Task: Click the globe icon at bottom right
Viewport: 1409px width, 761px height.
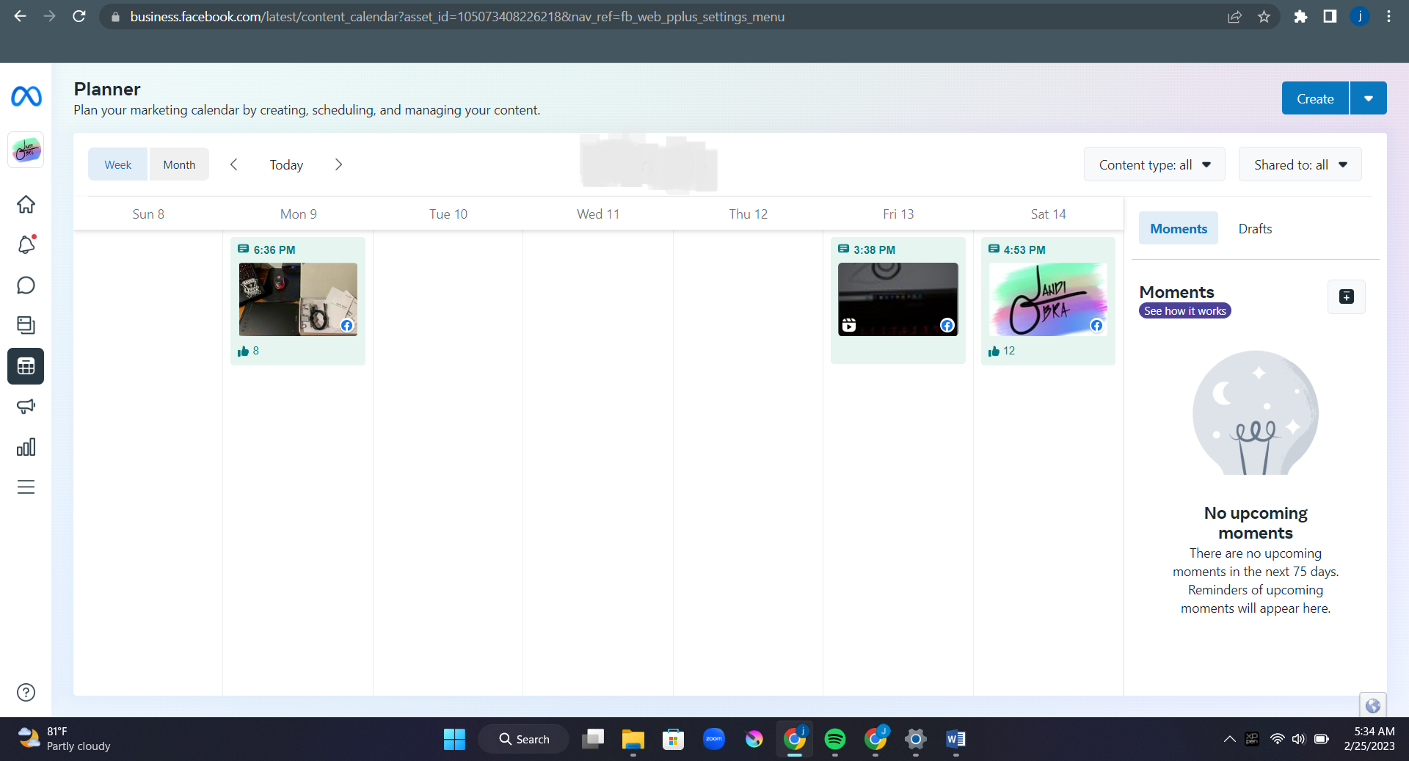Action: [x=1373, y=705]
